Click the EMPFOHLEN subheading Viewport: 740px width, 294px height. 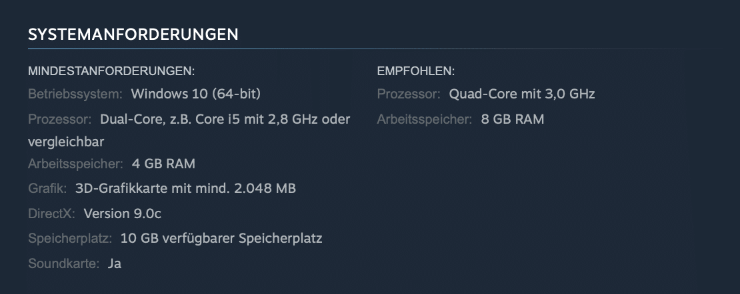point(415,71)
